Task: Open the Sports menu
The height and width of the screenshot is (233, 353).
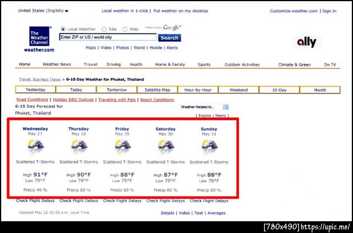Action: (x=204, y=65)
